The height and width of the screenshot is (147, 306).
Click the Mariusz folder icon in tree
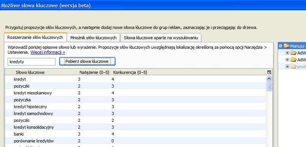pyautogui.click(x=286, y=46)
